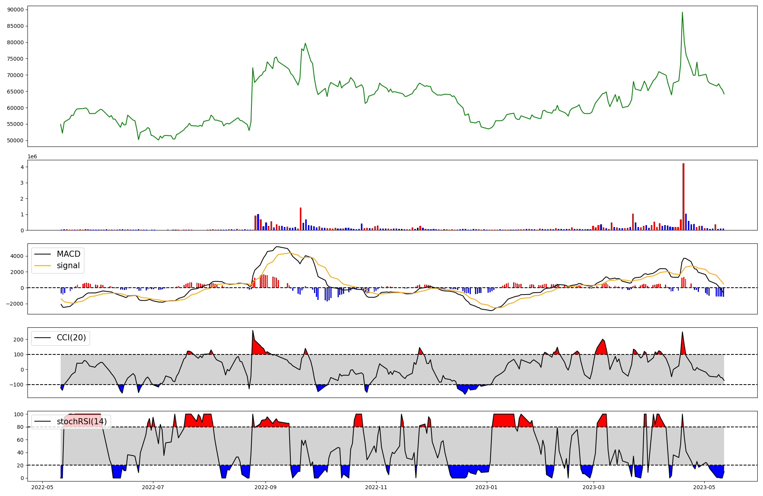This screenshot has height=496, width=763.
Task: Click the 1e6 volume scale label
Action: click(x=32, y=157)
